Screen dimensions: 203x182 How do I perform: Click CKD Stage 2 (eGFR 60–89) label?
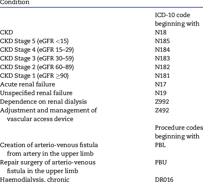[37, 67]
